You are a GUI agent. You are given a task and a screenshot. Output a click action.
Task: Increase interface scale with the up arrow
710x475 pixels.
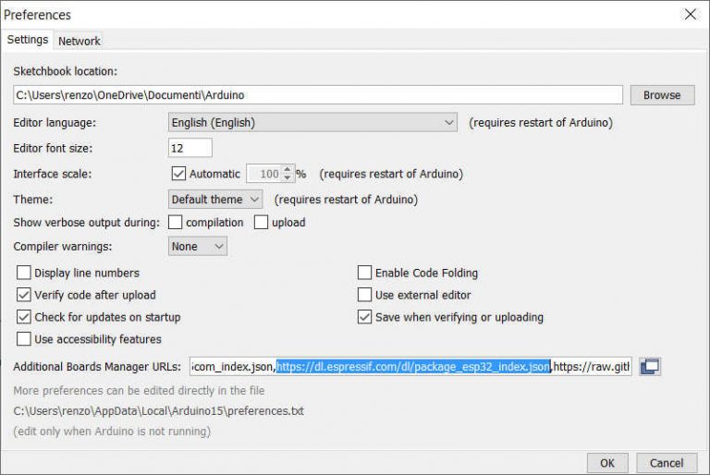point(288,169)
